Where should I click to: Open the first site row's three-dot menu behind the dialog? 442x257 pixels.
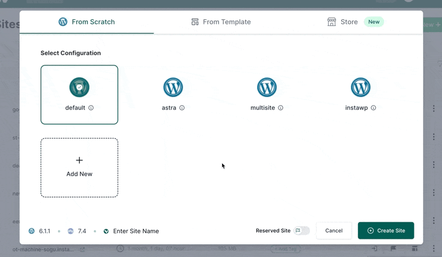pyautogui.click(x=434, y=108)
